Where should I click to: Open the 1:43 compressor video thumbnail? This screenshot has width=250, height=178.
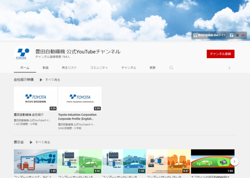pyautogui.click(x=36, y=161)
